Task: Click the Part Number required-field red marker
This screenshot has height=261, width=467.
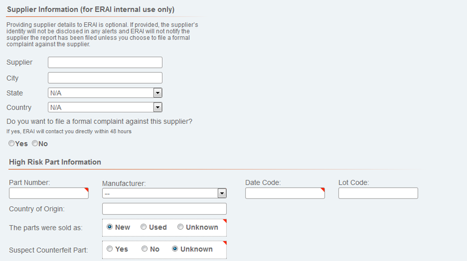Action: (x=87, y=190)
